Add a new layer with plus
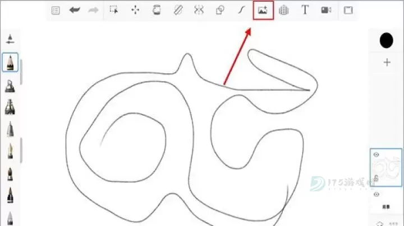This screenshot has width=404, height=226. pos(386,62)
